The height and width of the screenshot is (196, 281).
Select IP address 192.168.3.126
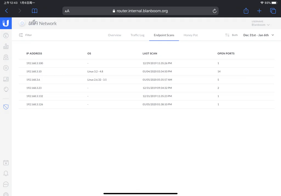point(35,104)
